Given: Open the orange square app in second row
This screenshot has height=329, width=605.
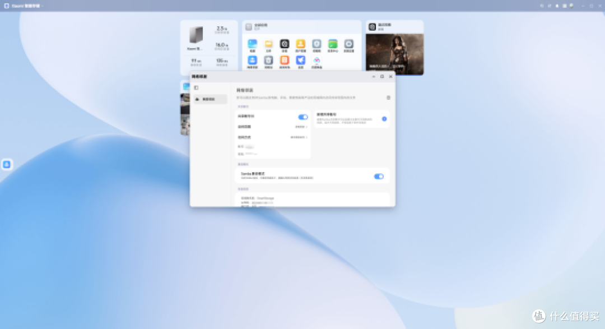Looking at the screenshot, I should [x=285, y=60].
